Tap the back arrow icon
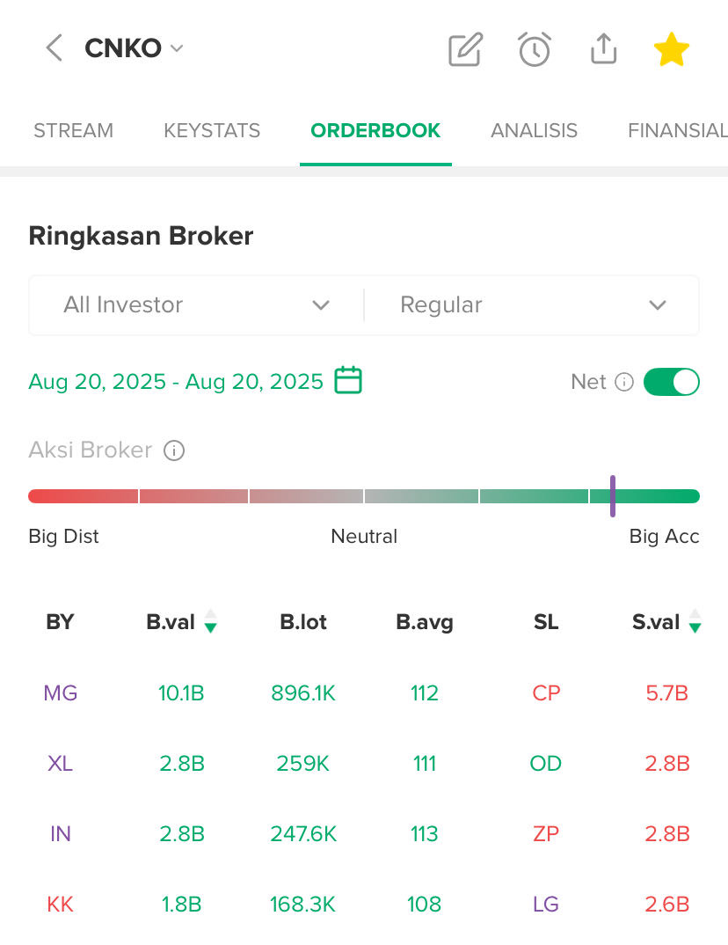The height and width of the screenshot is (945, 728). [x=54, y=48]
